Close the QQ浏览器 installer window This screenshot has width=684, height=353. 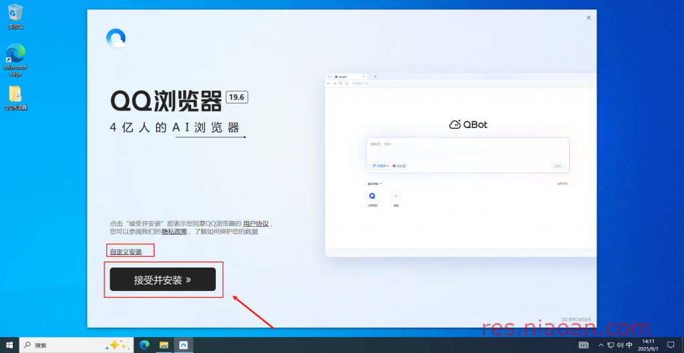coord(588,17)
